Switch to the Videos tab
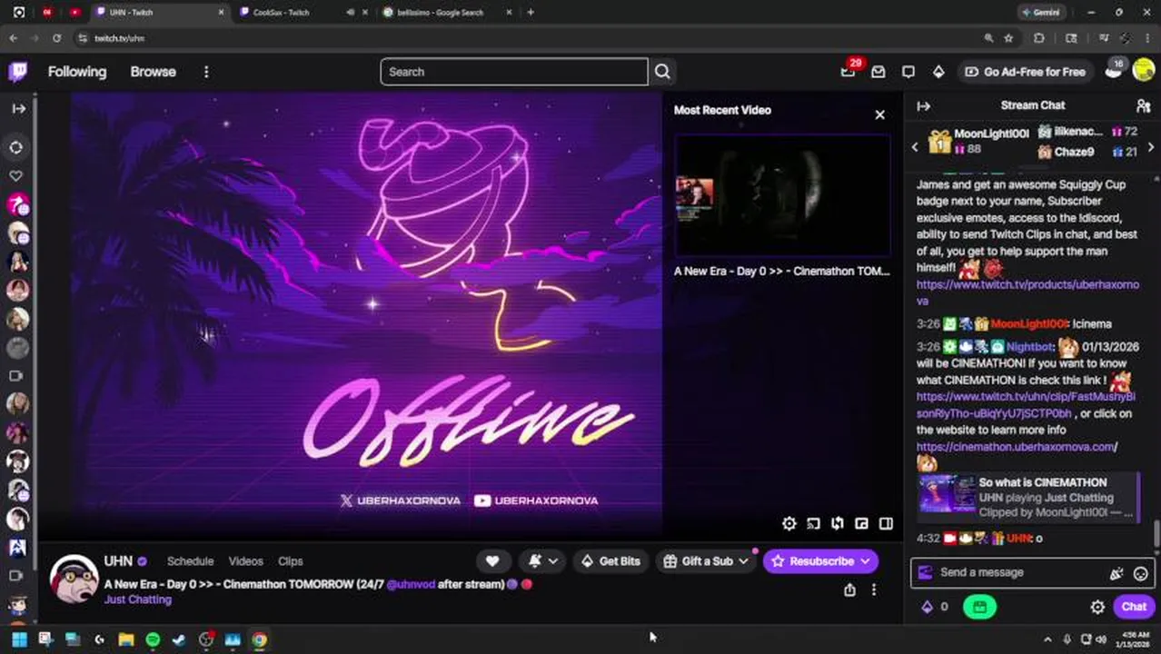Screen dimensions: 1161x654 click(245, 561)
